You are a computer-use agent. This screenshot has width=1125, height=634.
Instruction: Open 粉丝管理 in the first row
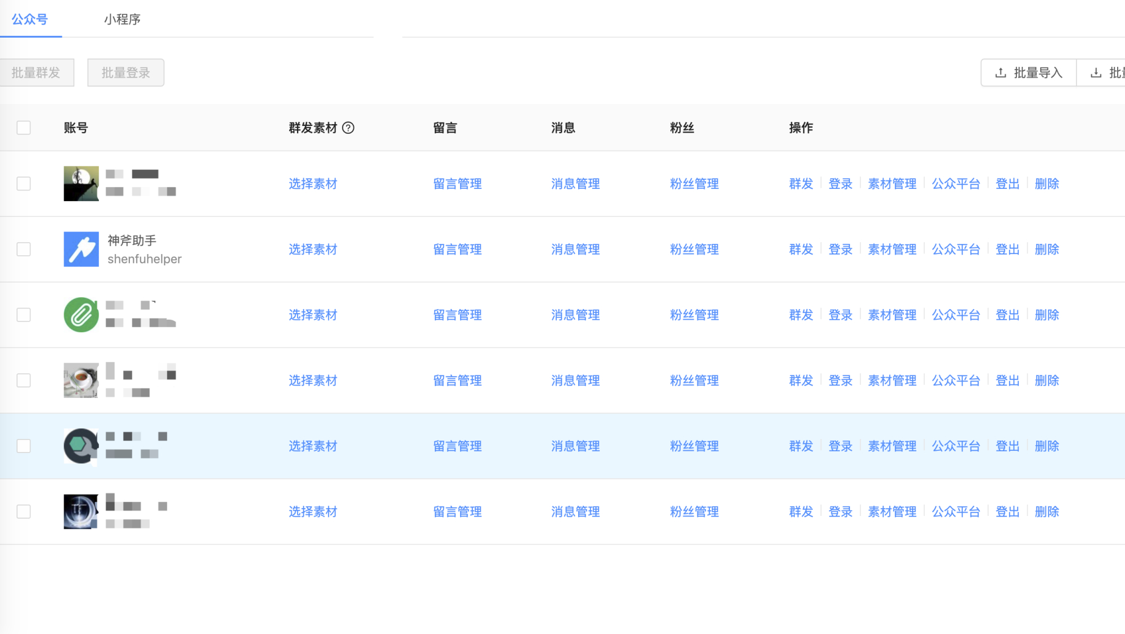[x=693, y=183]
